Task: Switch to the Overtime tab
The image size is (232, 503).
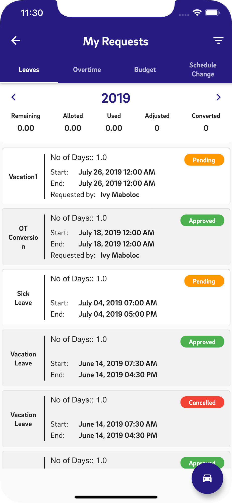Action: point(87,70)
